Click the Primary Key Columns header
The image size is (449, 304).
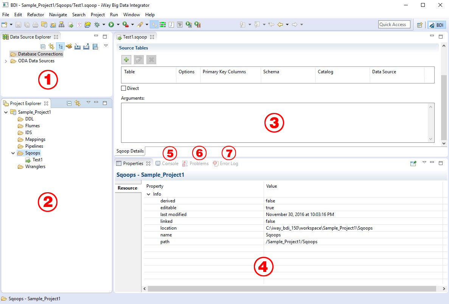224,72
